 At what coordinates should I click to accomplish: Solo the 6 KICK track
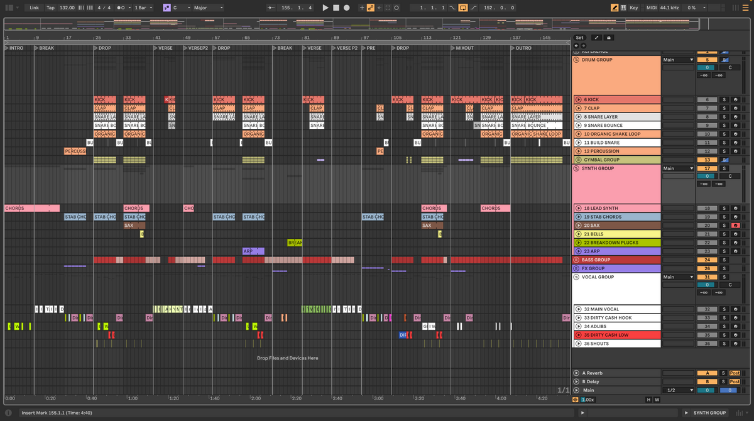click(724, 100)
